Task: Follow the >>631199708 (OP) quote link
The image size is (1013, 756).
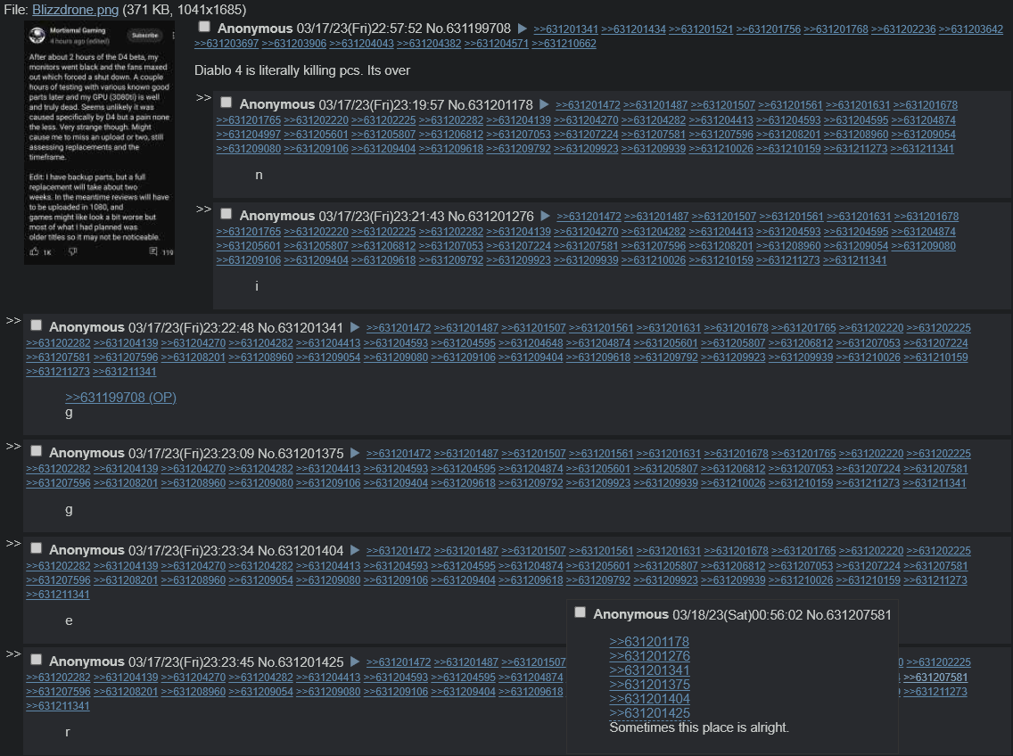Action: [120, 398]
